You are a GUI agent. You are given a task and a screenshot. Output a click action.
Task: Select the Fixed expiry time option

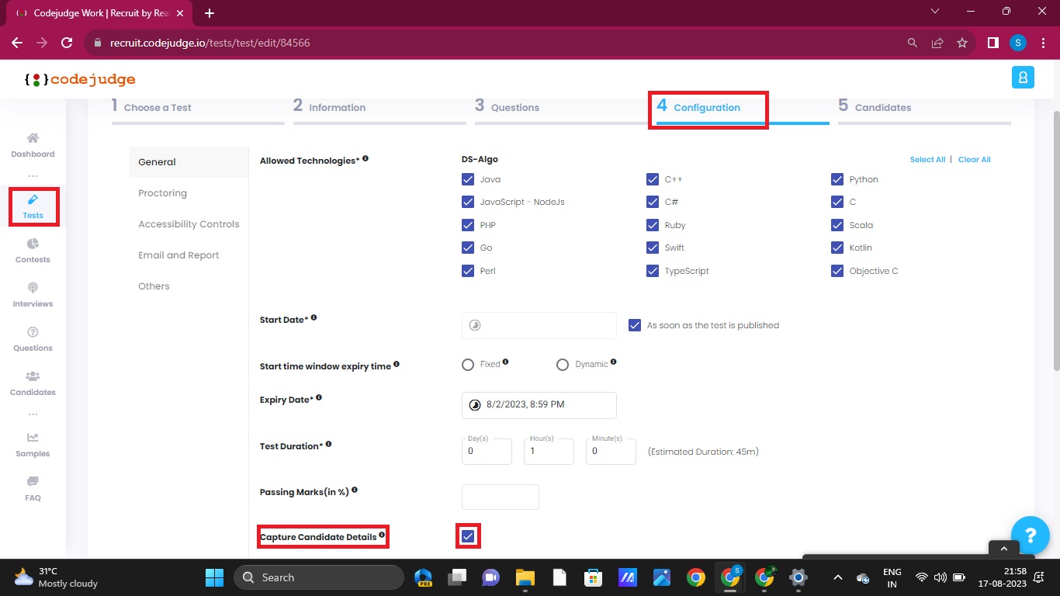pos(468,364)
